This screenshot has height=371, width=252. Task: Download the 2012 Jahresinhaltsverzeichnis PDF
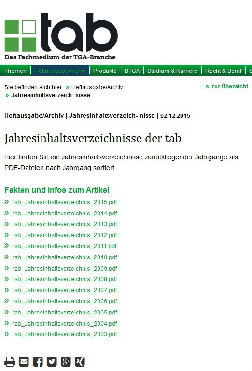coord(65,235)
